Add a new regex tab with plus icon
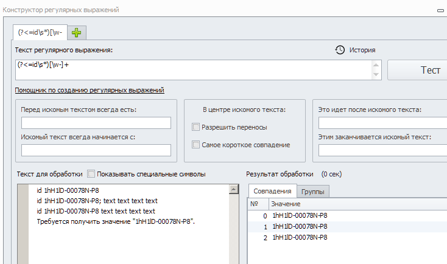The height and width of the screenshot is (264, 447). (x=76, y=32)
